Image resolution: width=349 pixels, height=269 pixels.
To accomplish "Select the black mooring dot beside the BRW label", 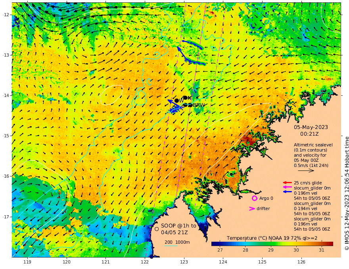I will 190,105.
